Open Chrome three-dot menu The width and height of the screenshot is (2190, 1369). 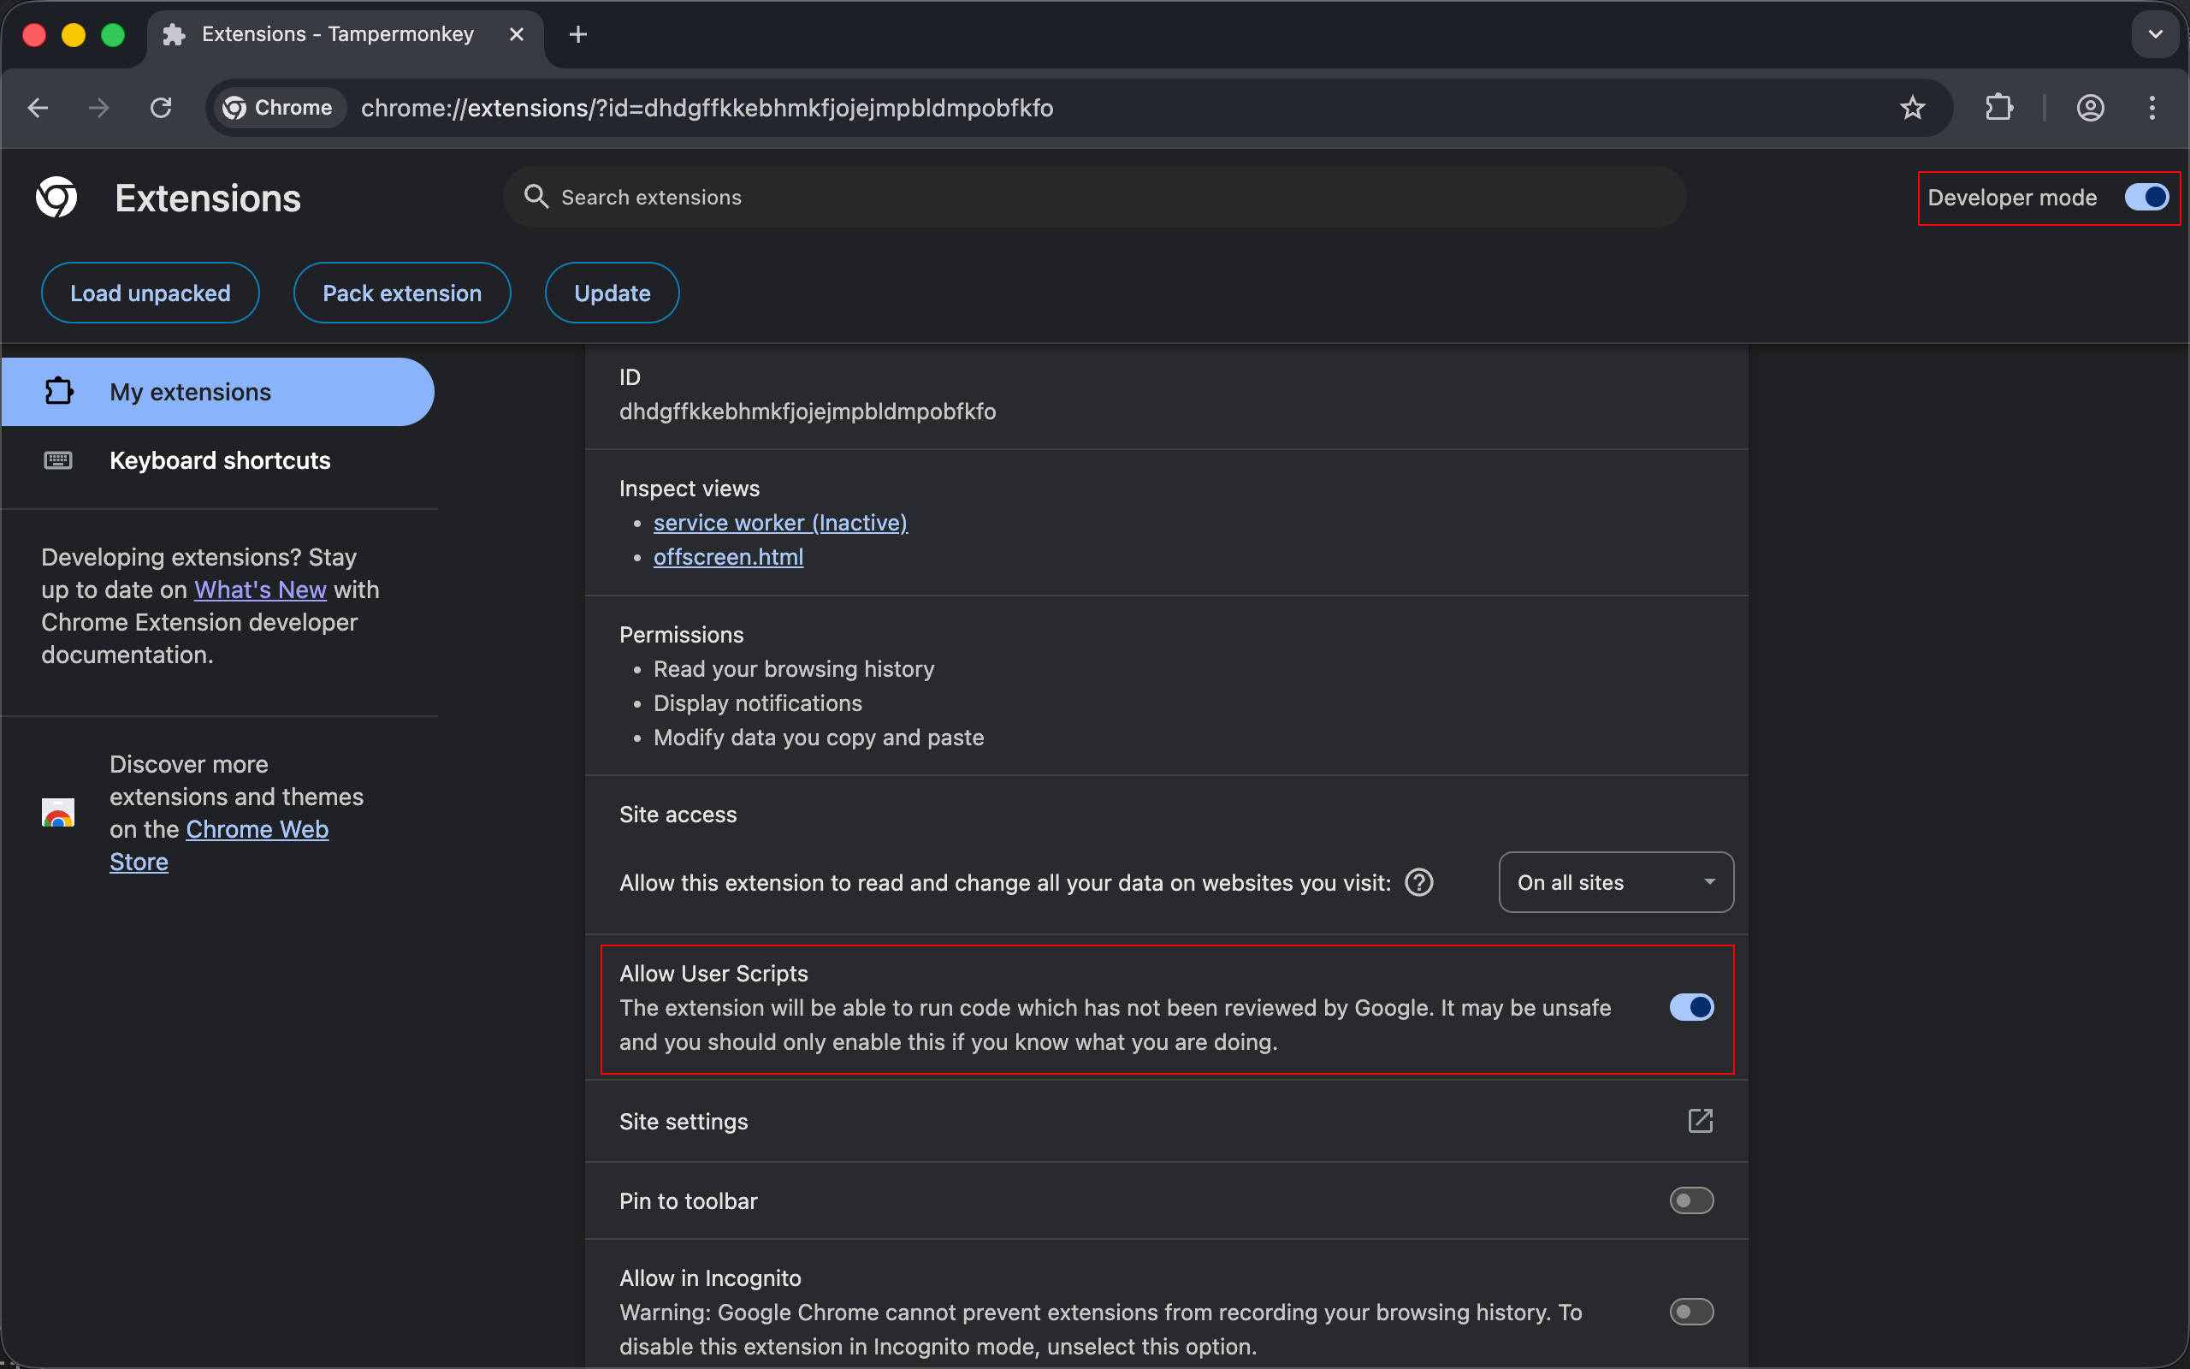click(x=2152, y=108)
